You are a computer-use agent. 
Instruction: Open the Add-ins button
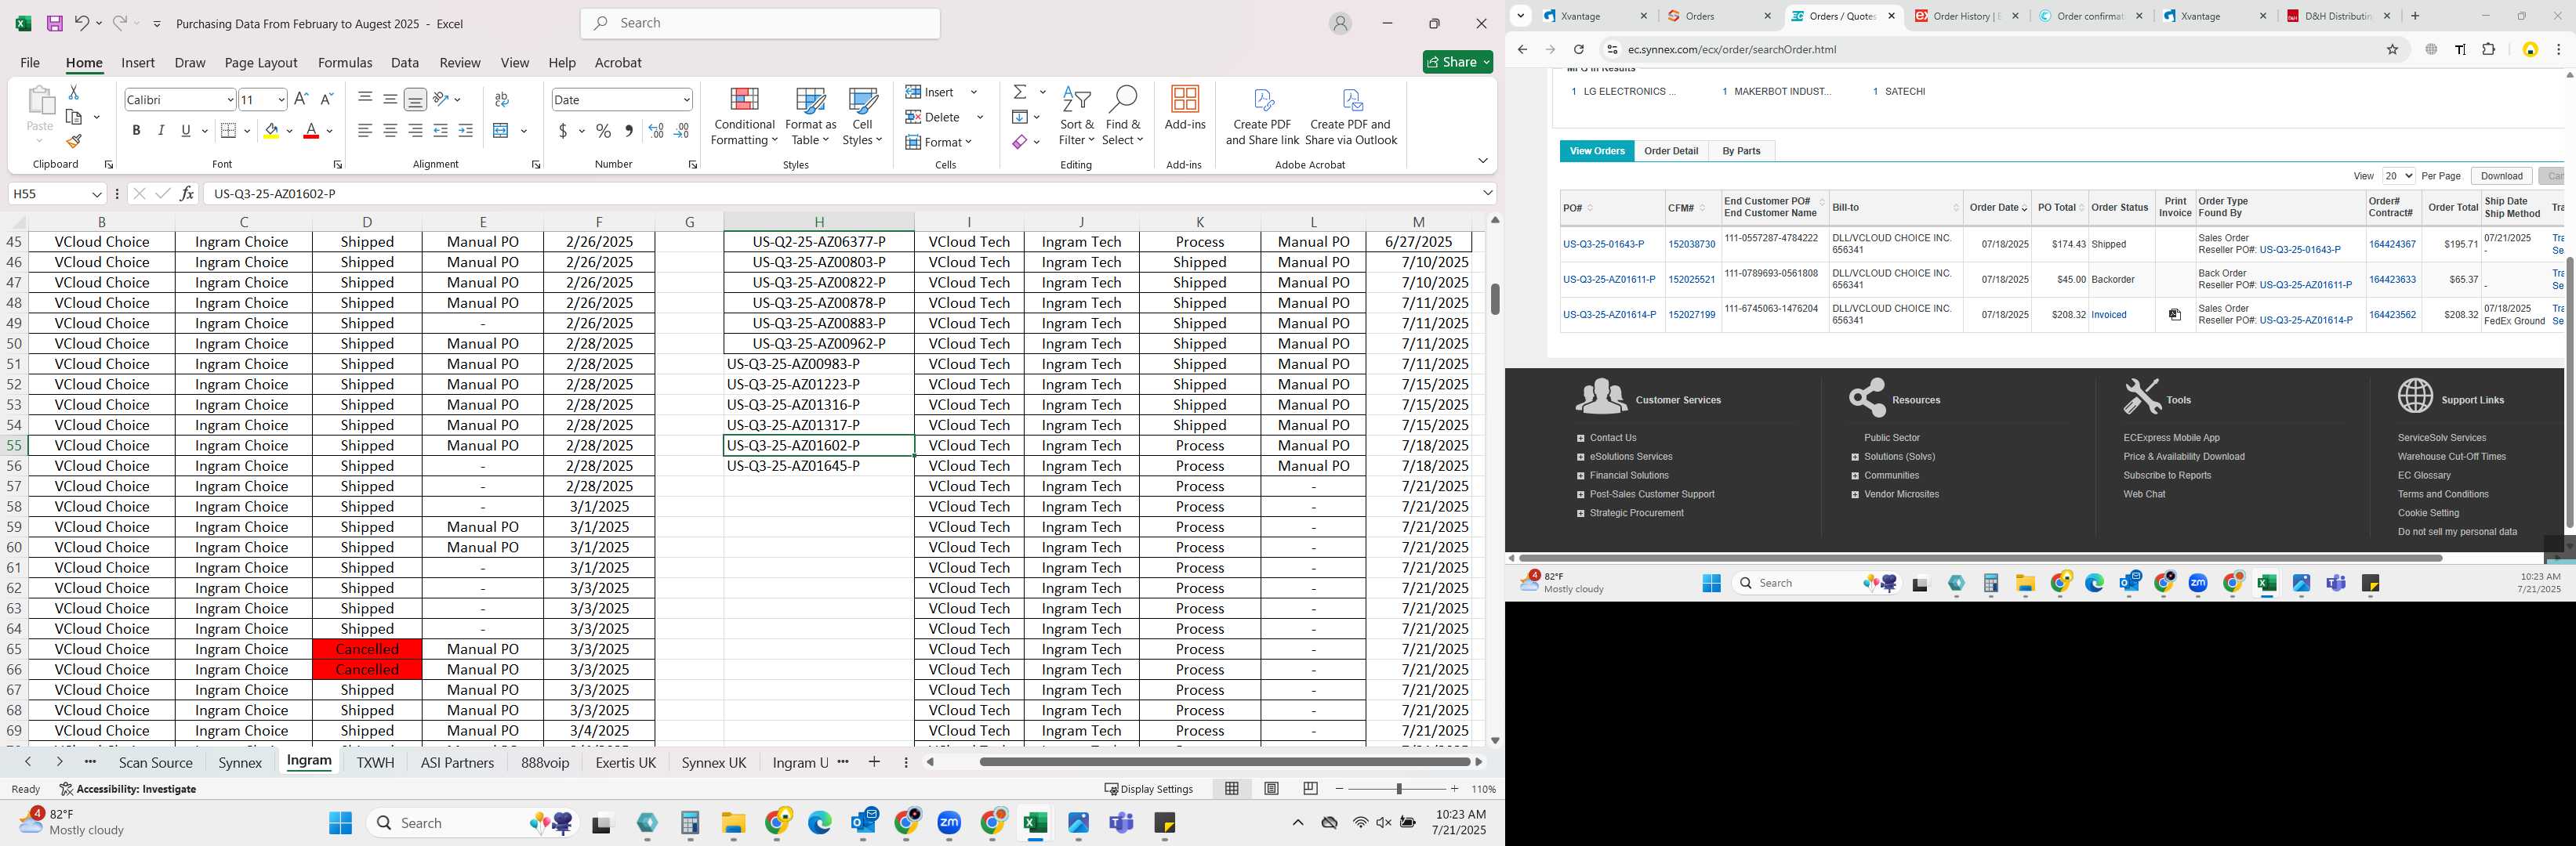coord(1185,108)
